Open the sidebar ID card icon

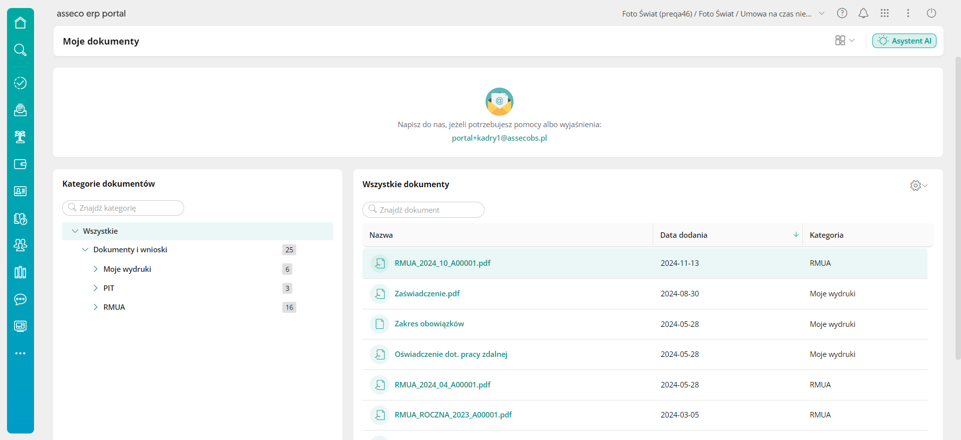coord(21,191)
